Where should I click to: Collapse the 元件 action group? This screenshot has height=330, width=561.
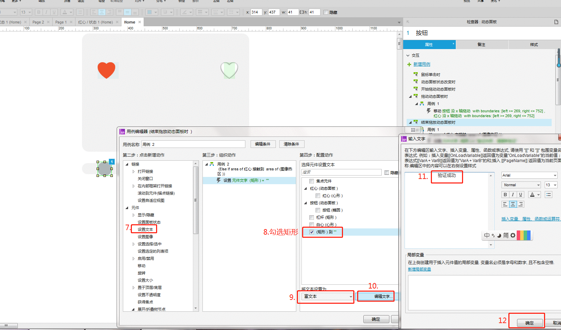click(x=127, y=208)
